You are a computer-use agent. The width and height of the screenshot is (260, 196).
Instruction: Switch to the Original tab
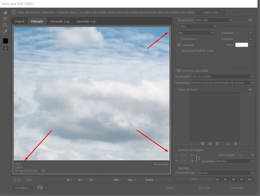[x=19, y=22]
